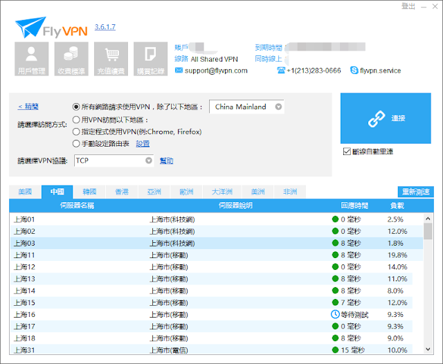Viewport: 443px width, 364px height.
Task: Click the 登出 logout link
Action: pyautogui.click(x=408, y=6)
